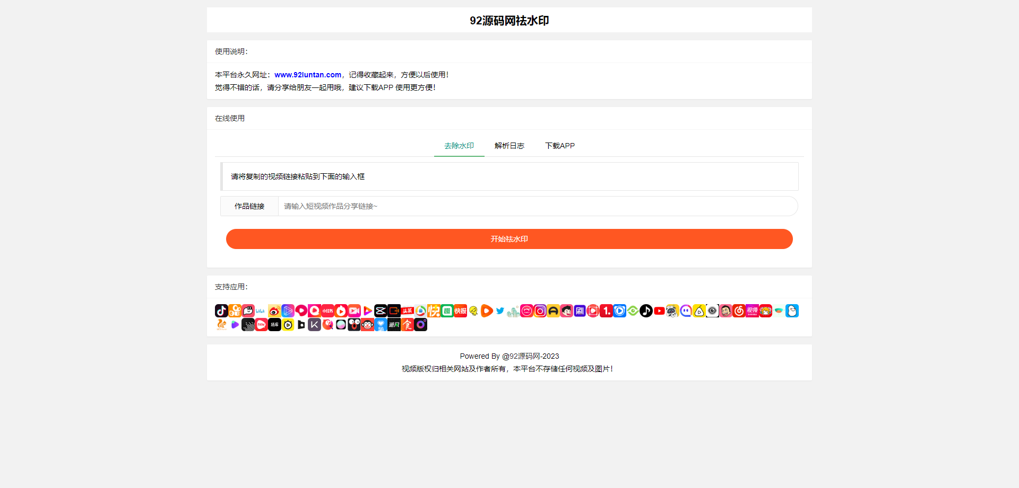This screenshot has height=488, width=1019.
Task: Click the black CapCut scissors icon
Action: [381, 310]
